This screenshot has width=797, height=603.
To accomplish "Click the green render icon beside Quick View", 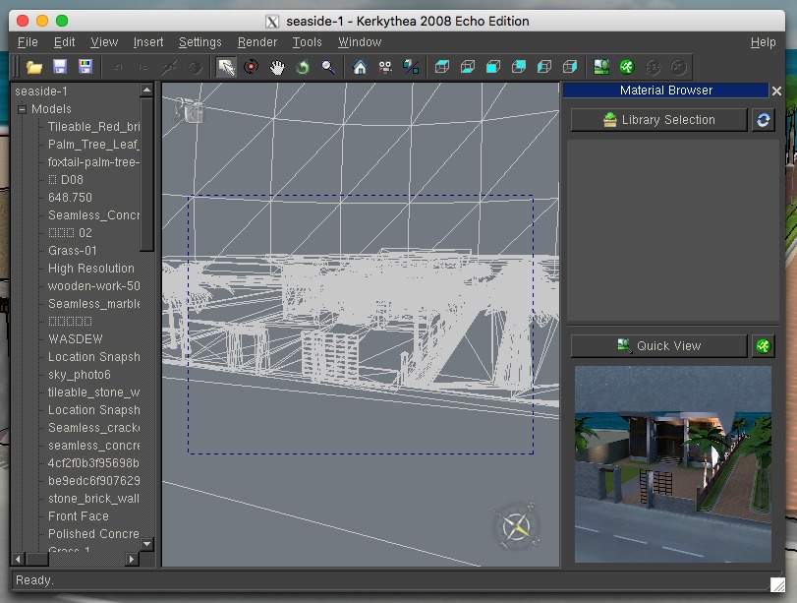I will point(763,346).
